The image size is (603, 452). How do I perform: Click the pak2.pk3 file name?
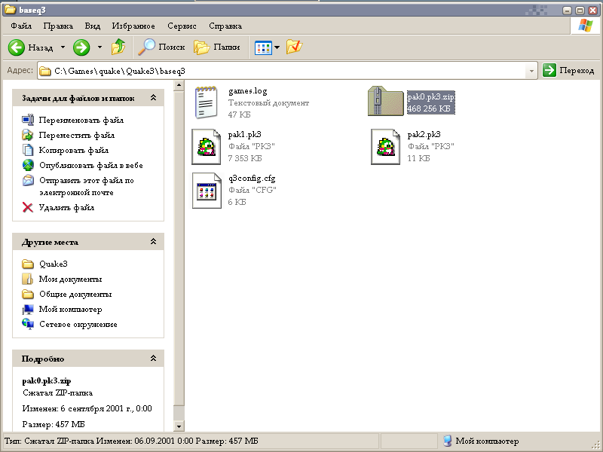(424, 135)
